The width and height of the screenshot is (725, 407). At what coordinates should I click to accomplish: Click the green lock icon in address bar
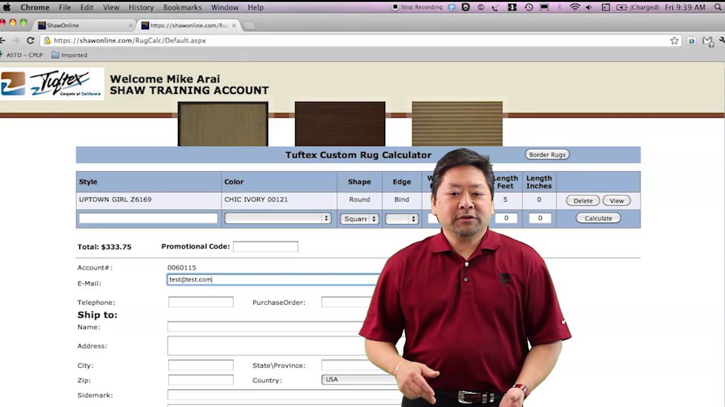(x=48, y=41)
